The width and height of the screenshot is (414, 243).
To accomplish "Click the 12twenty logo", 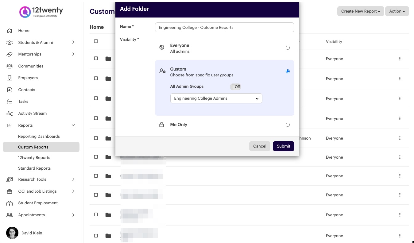I will [x=41, y=12].
